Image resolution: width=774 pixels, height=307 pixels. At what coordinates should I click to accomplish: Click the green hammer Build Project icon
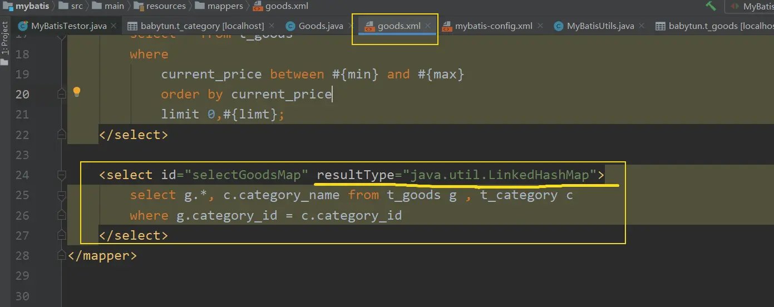coord(711,6)
